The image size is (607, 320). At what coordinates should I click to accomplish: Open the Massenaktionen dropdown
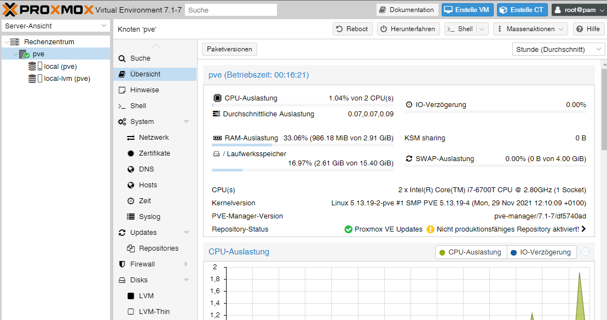[530, 29]
